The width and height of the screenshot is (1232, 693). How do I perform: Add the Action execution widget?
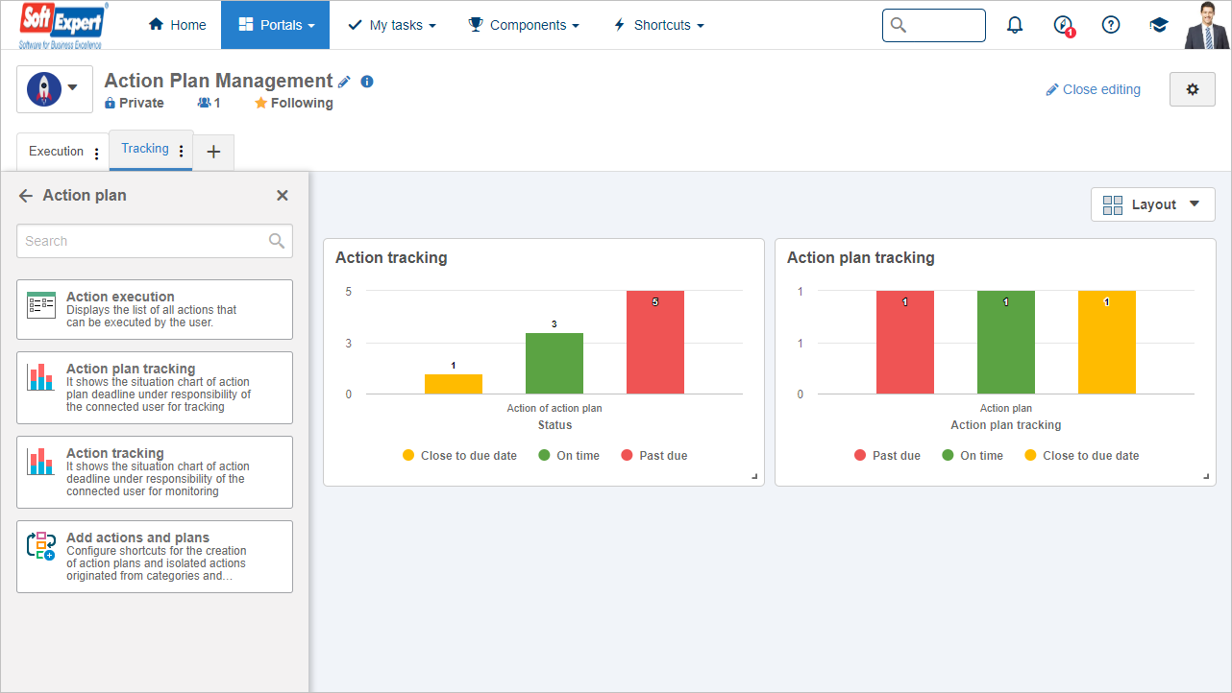155,309
